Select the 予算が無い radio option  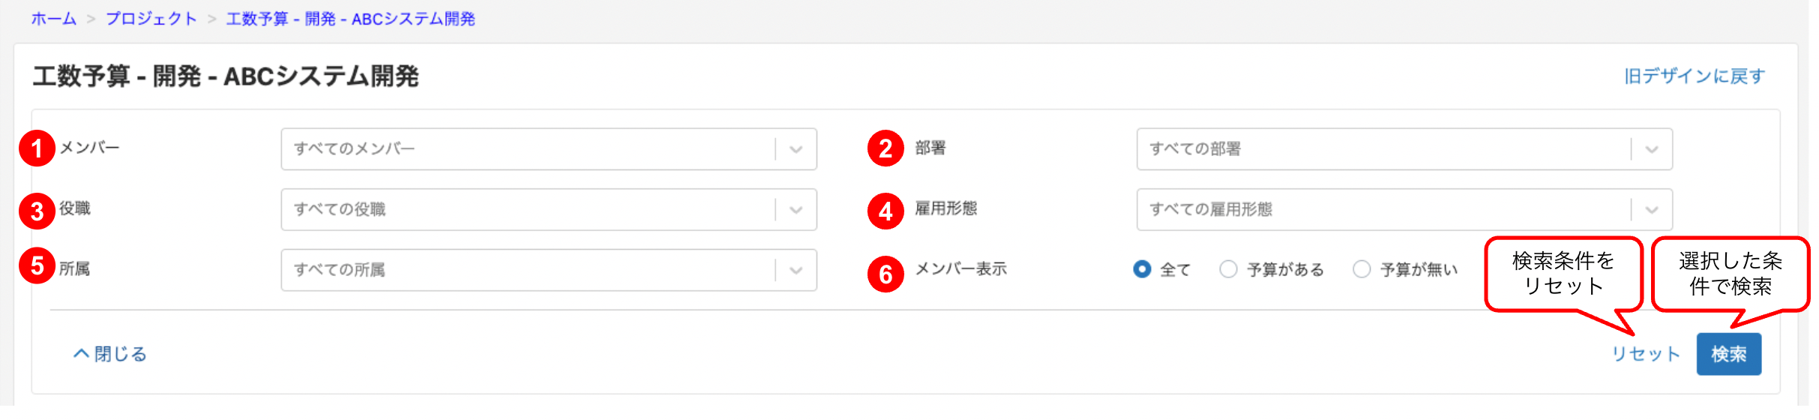coord(1362,269)
